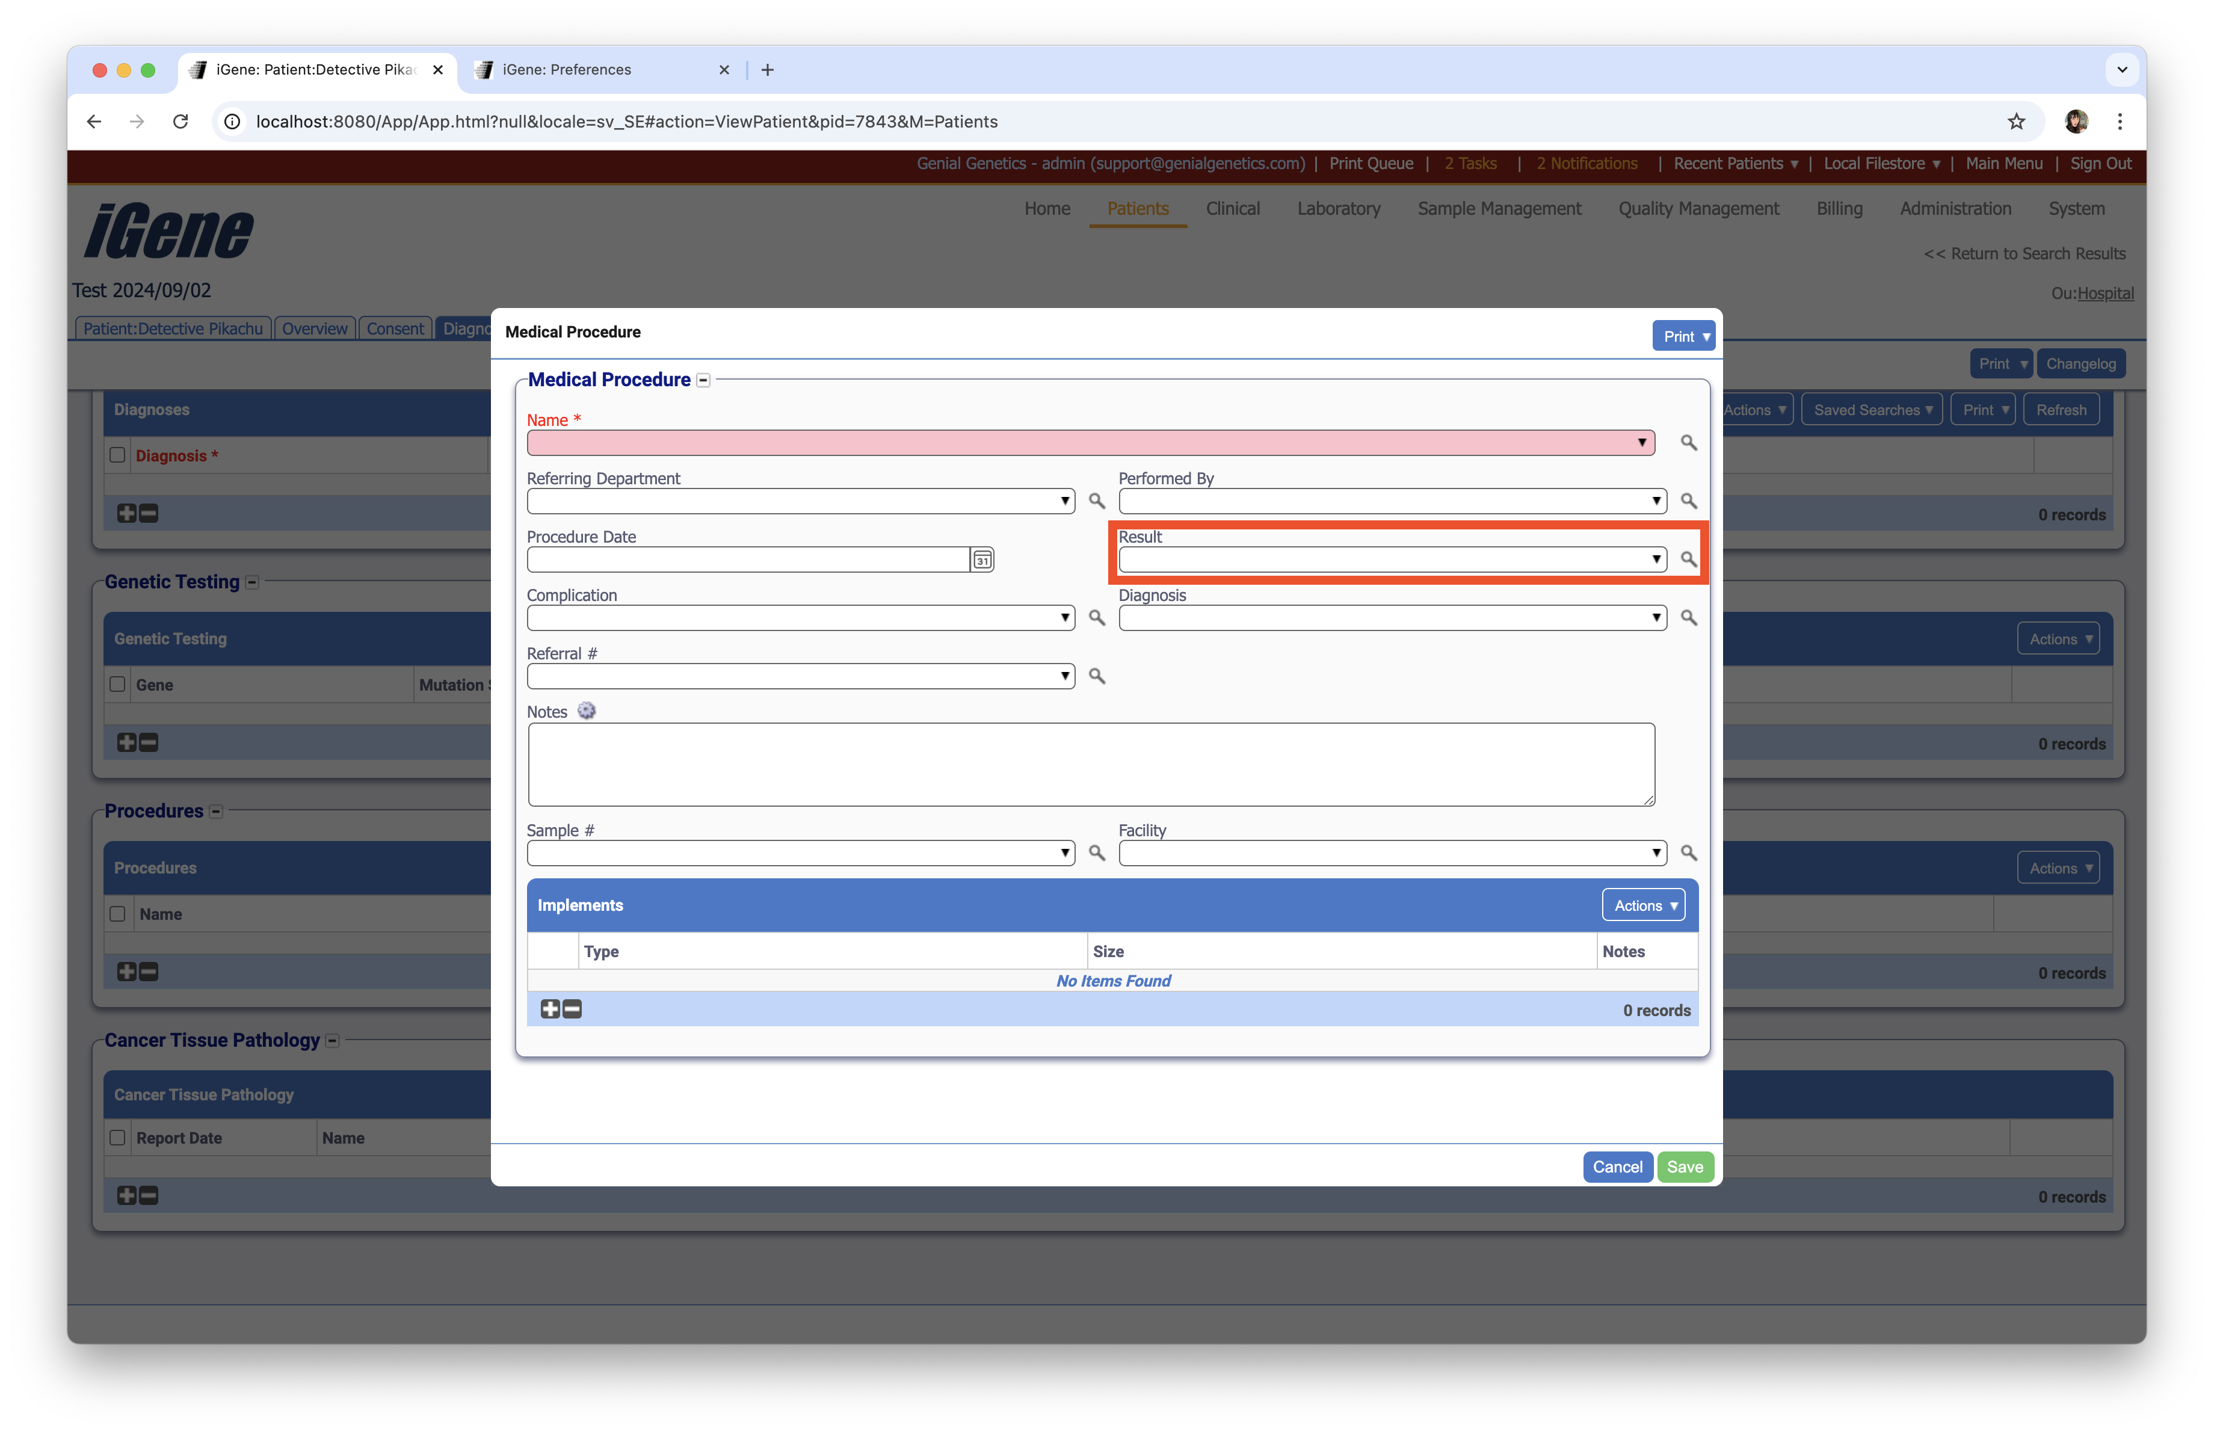
Task: Click search icon beside Referral # field
Action: 1097,676
